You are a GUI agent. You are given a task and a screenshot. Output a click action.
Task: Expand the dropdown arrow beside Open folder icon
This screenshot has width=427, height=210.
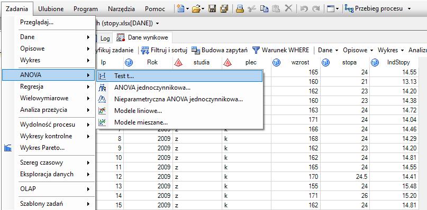click(x=203, y=9)
